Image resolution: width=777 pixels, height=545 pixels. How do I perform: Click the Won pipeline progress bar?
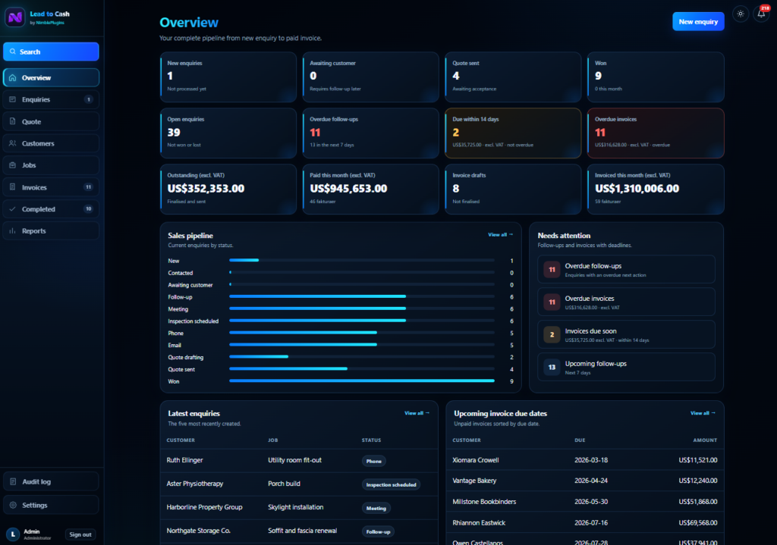(362, 381)
